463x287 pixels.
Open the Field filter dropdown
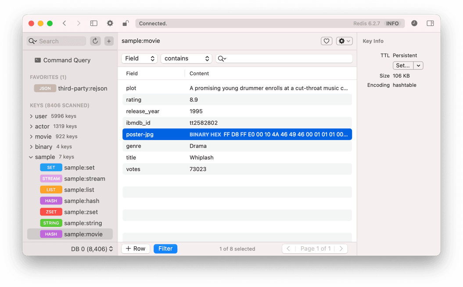pyautogui.click(x=139, y=58)
